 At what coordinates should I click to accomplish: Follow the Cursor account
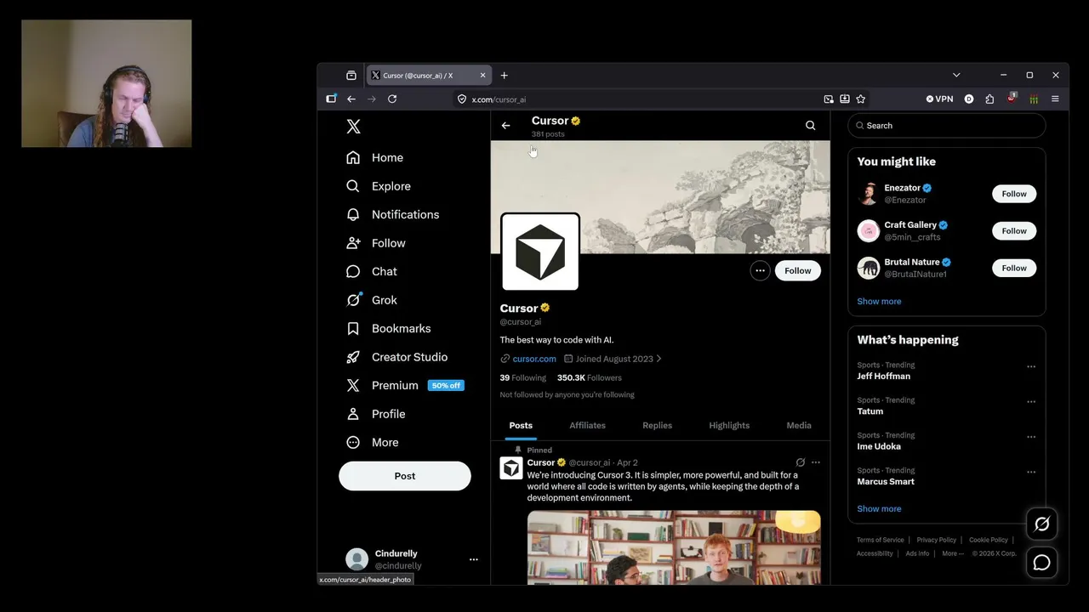pos(798,270)
